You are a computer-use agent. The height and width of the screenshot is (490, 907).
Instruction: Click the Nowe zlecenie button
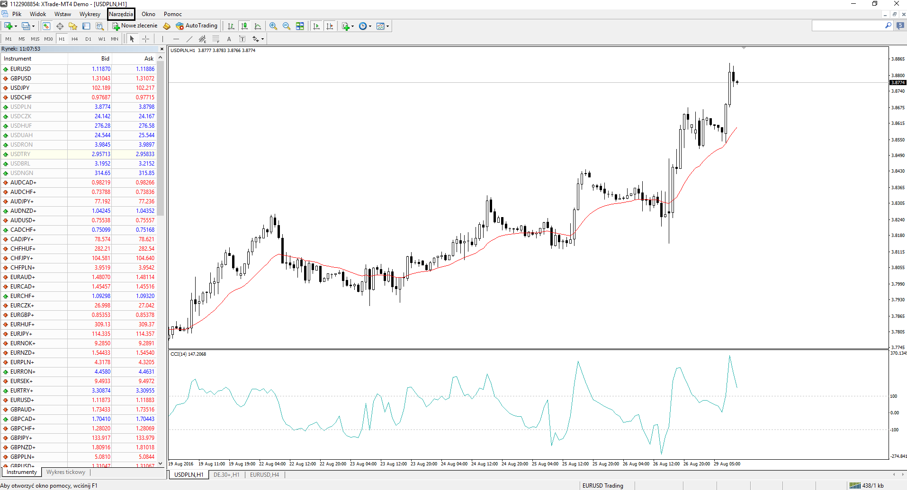tap(135, 26)
